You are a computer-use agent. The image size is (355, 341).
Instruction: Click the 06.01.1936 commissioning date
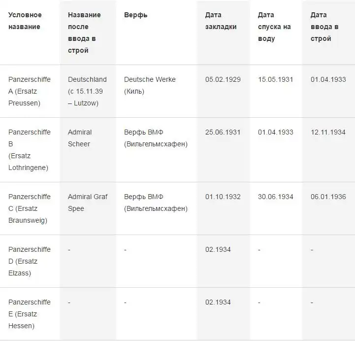(328, 197)
